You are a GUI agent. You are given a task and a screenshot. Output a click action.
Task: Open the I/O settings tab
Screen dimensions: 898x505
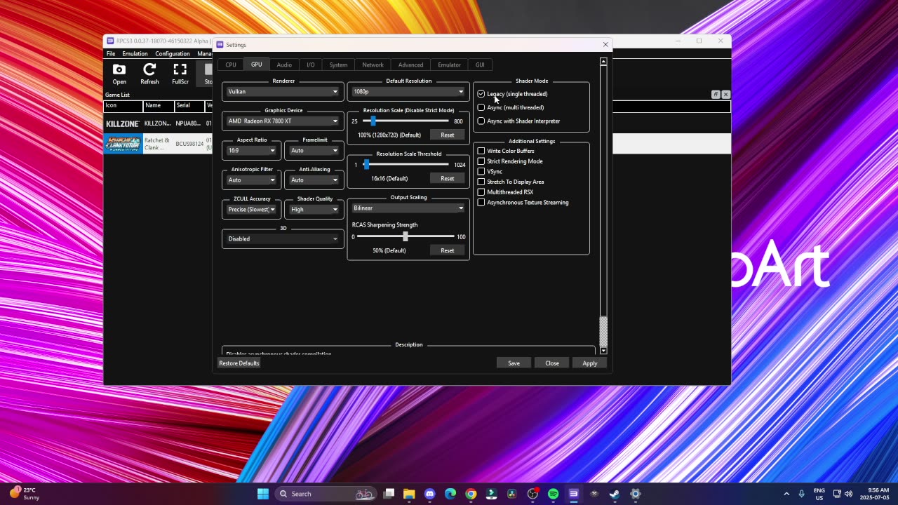point(311,65)
